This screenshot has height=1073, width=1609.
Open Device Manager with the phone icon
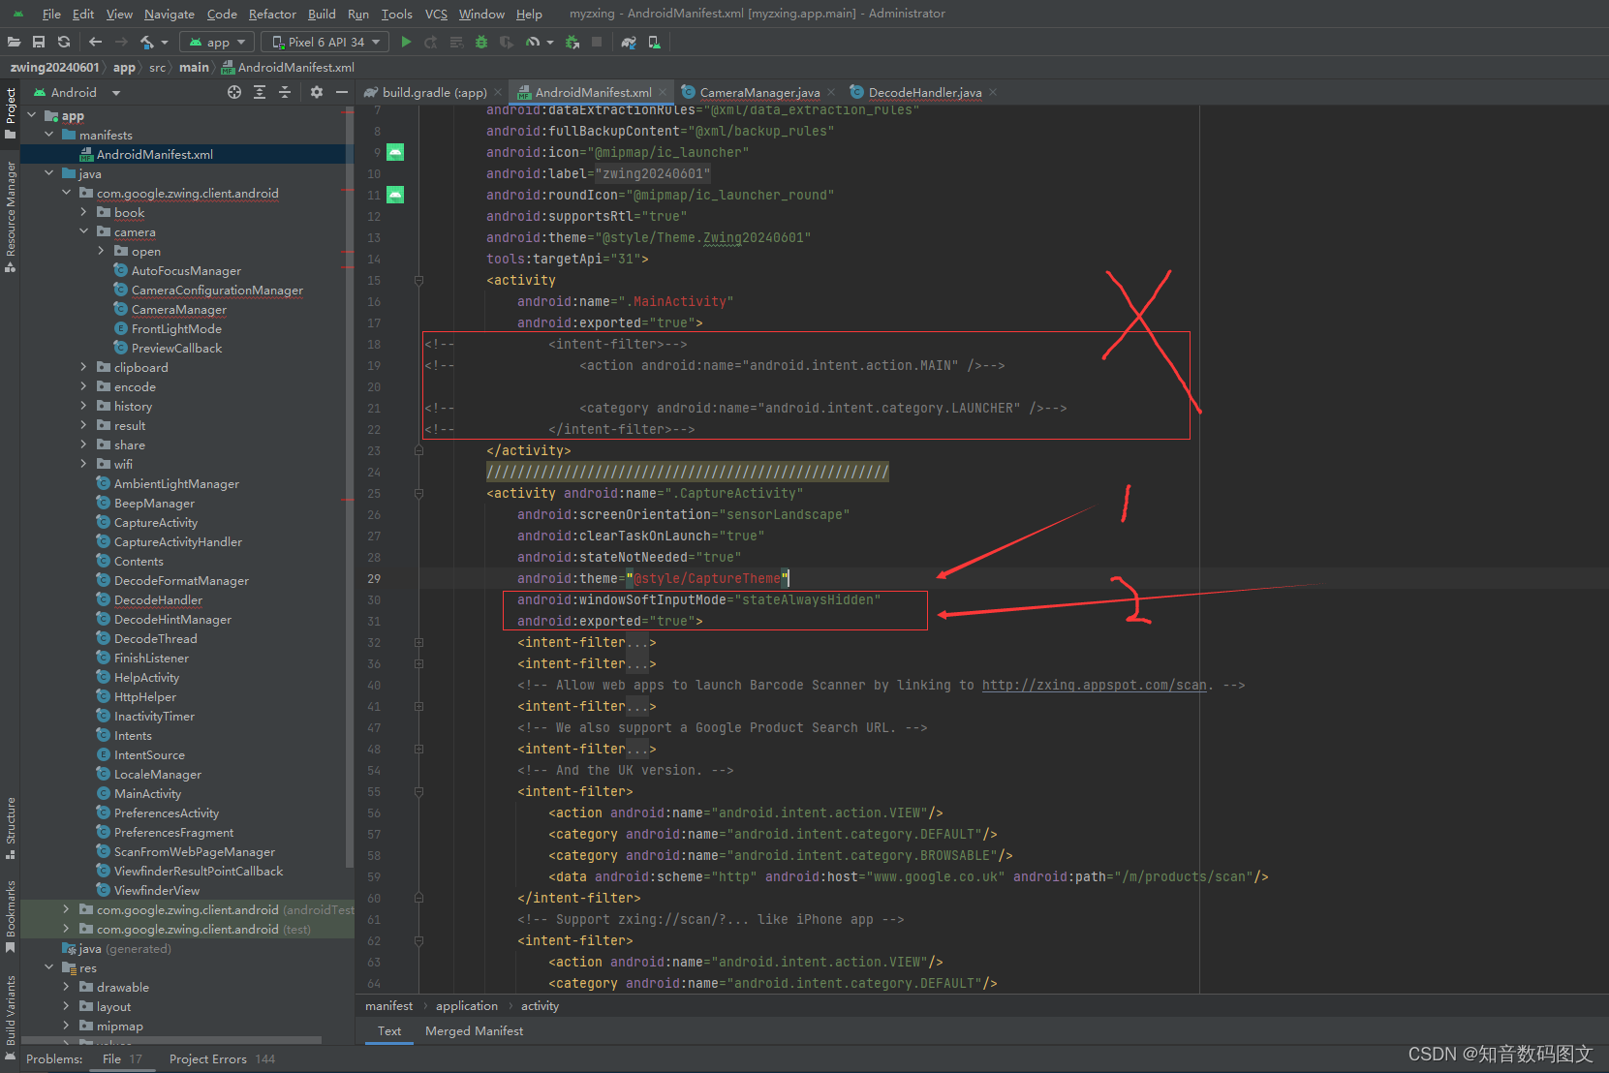(x=654, y=42)
